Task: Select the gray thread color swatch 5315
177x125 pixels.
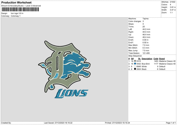Action: pos(135,61)
